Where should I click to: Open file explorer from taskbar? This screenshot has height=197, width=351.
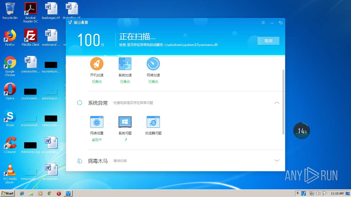(31, 193)
